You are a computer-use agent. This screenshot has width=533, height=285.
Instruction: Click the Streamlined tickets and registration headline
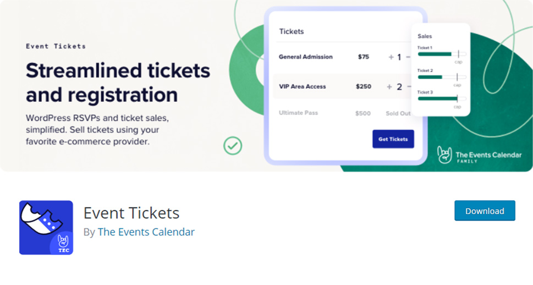(118, 83)
